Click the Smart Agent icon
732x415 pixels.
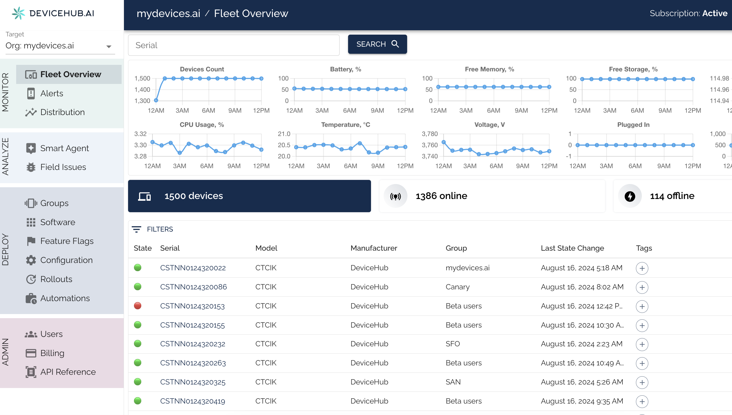pos(31,148)
